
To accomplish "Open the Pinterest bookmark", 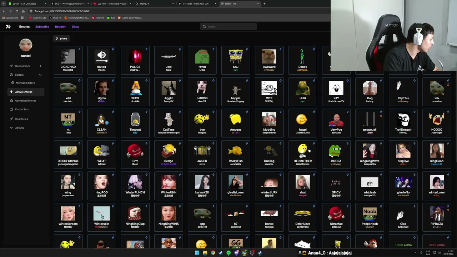I will [x=98, y=18].
